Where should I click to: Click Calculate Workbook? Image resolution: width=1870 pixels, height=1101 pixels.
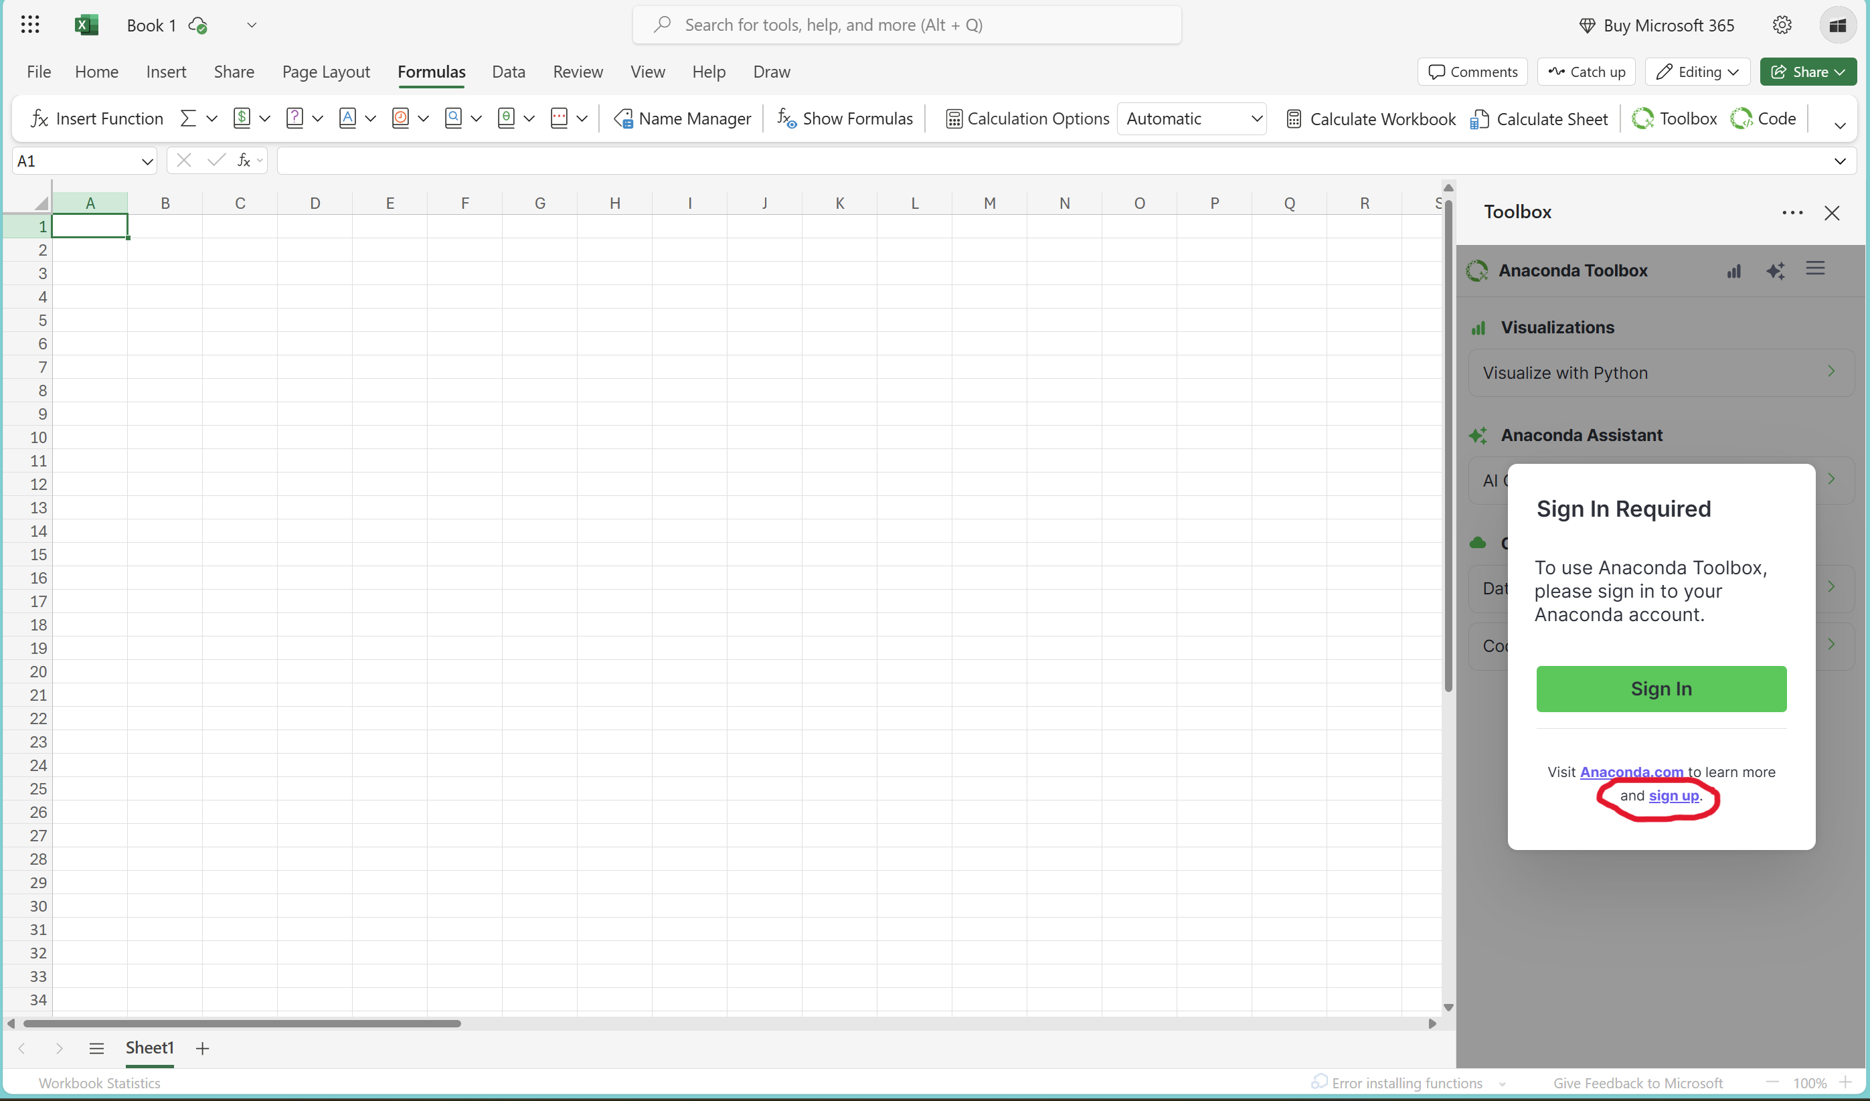(x=1371, y=118)
